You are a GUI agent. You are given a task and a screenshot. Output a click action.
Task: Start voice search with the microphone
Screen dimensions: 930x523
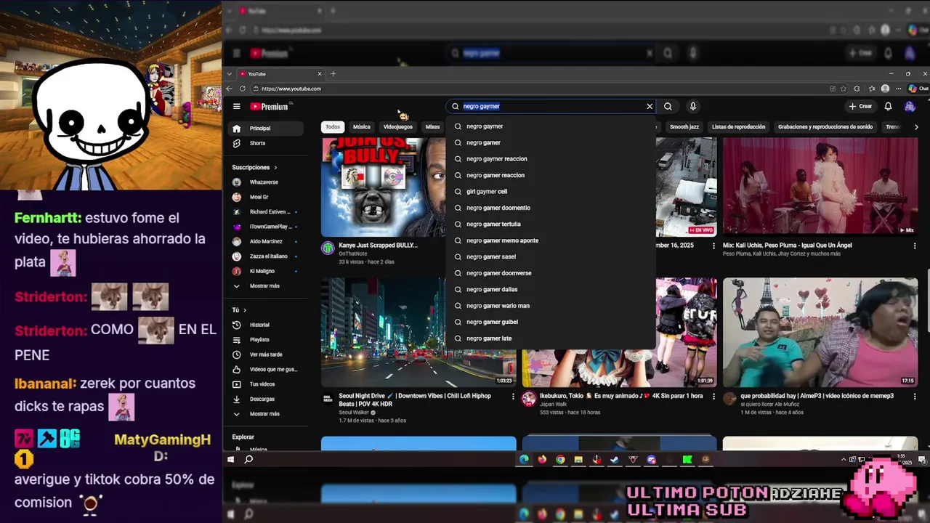point(693,106)
